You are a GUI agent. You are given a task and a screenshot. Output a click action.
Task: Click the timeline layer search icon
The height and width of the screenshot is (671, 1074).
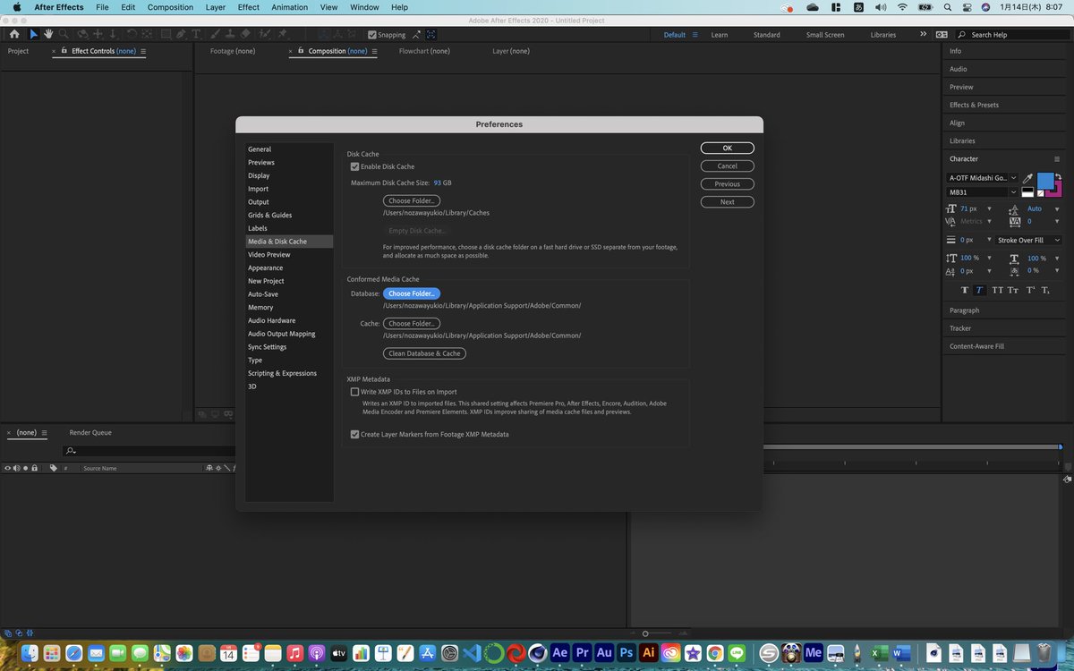[70, 451]
